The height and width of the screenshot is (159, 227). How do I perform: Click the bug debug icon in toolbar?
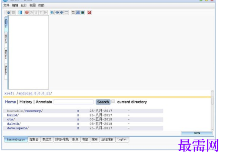(9, 13)
